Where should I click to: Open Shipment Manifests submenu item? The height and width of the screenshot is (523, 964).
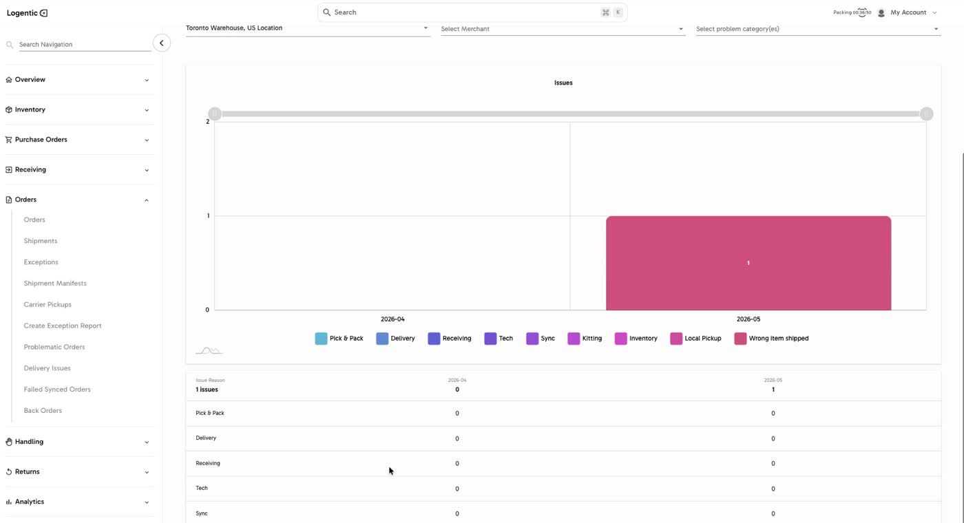[x=55, y=284]
